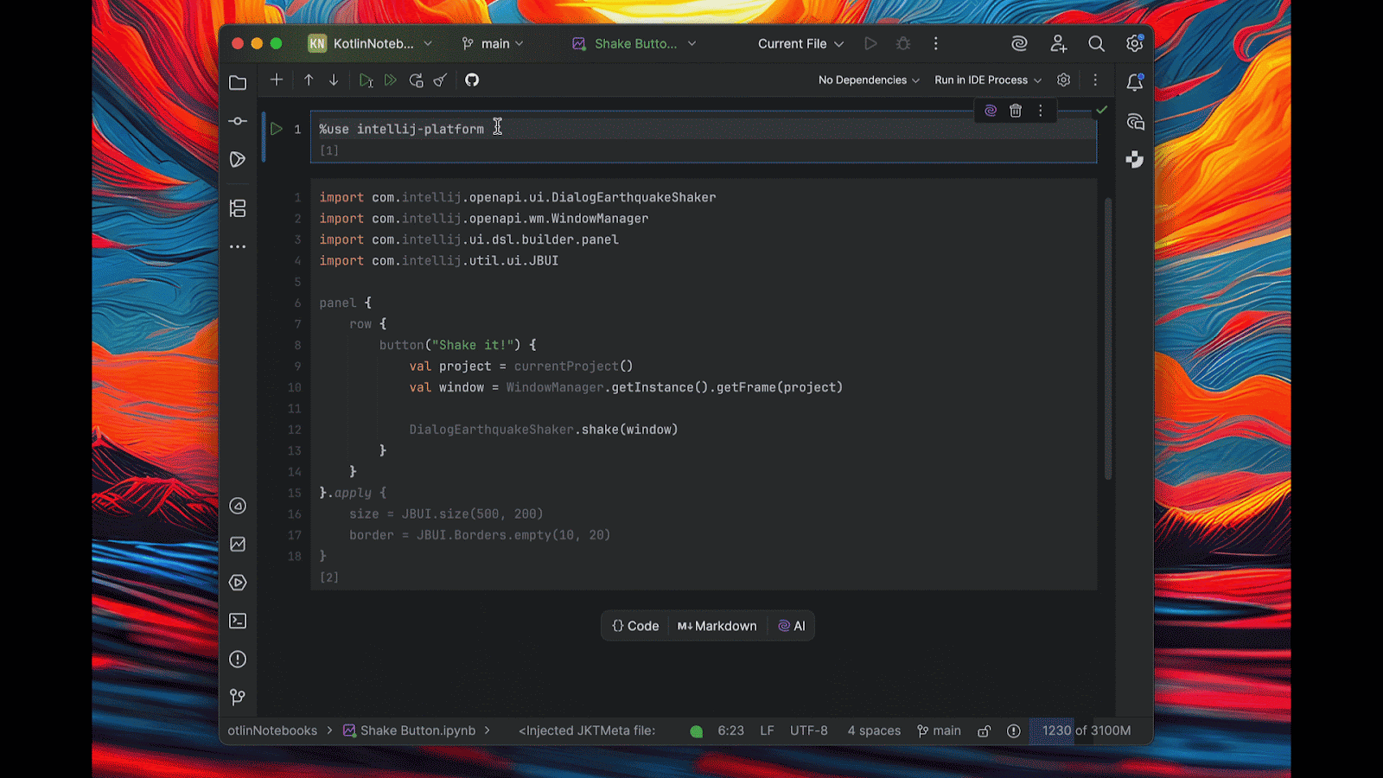Viewport: 1383px width, 778px height.
Task: Open the Shake Button file tab switcher
Action: click(x=634, y=44)
